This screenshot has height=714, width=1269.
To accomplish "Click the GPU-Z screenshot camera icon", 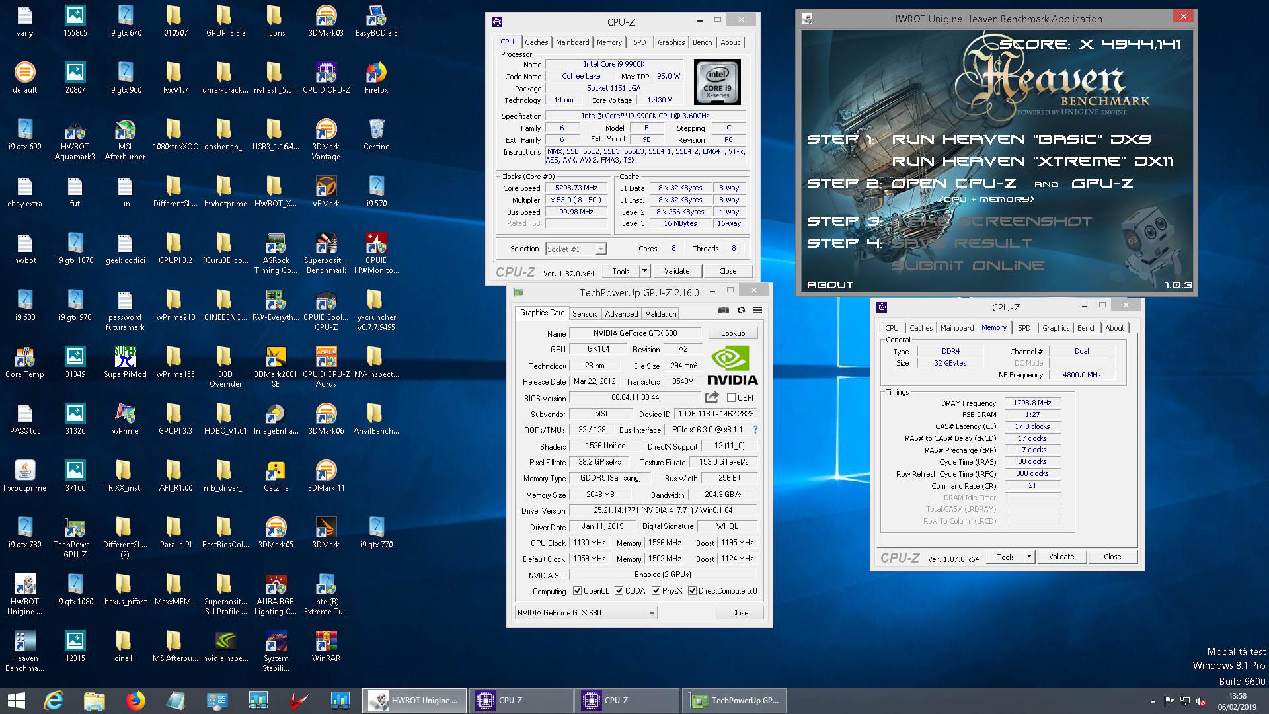I will (x=724, y=310).
